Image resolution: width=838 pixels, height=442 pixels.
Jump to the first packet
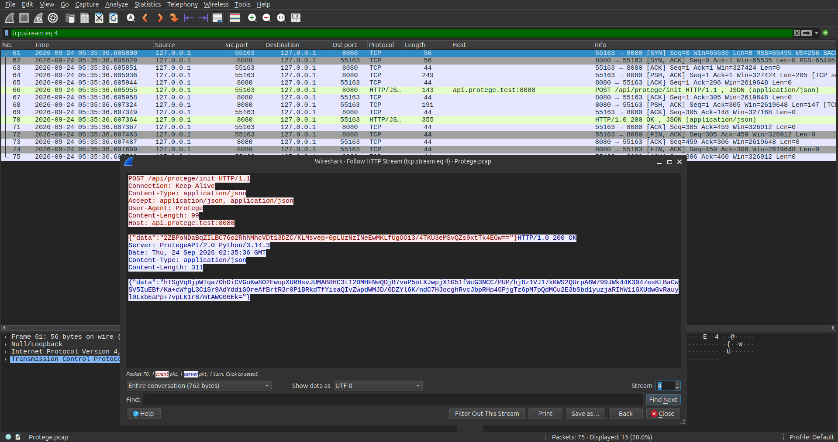[188, 18]
